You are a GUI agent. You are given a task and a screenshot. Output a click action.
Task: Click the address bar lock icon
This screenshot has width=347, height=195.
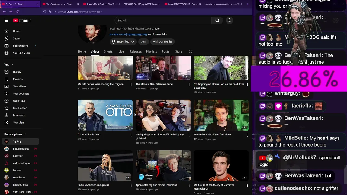click(50, 12)
